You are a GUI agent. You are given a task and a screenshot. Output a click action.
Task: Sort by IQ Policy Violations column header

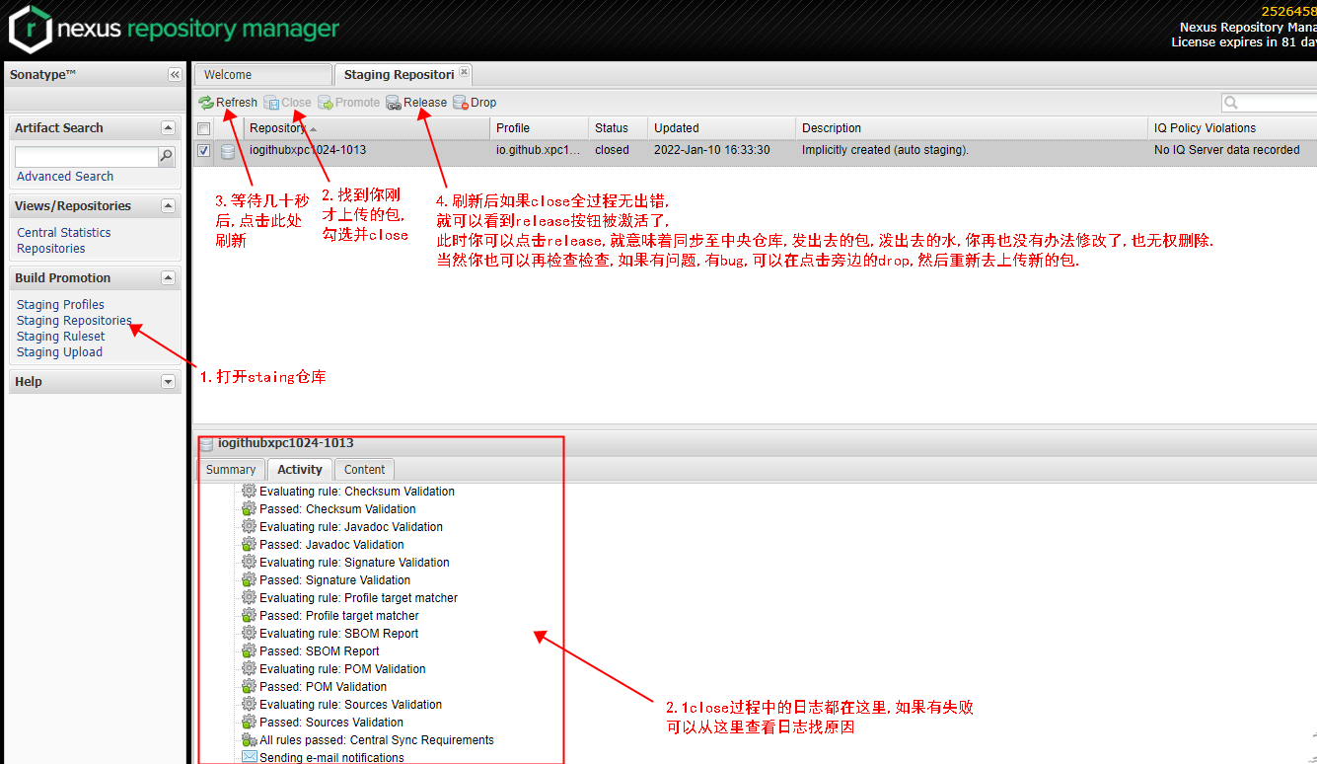[1233, 128]
